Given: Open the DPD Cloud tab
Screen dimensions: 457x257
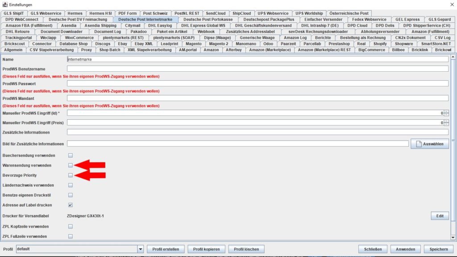Looking at the screenshot, I should (357, 25).
